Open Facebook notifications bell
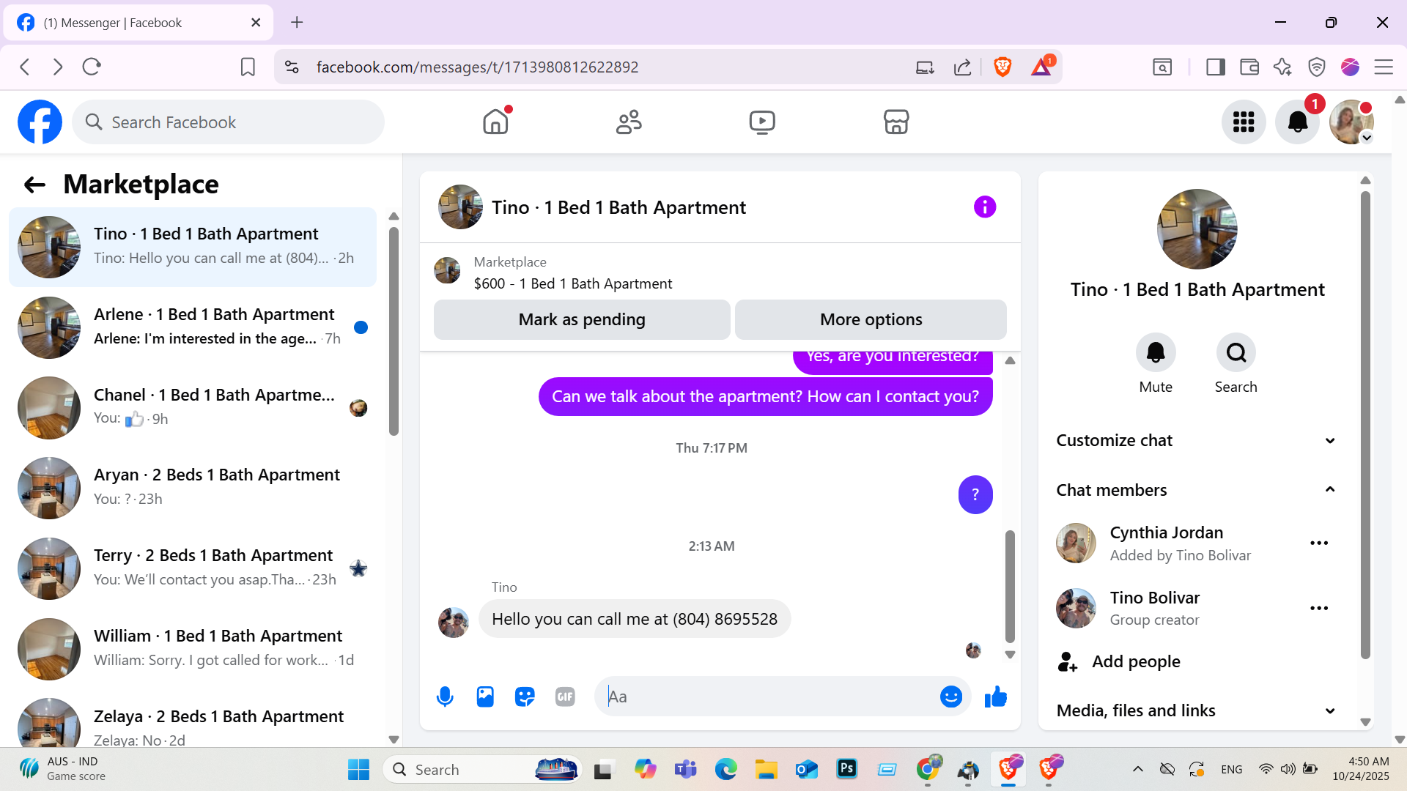 (1297, 122)
